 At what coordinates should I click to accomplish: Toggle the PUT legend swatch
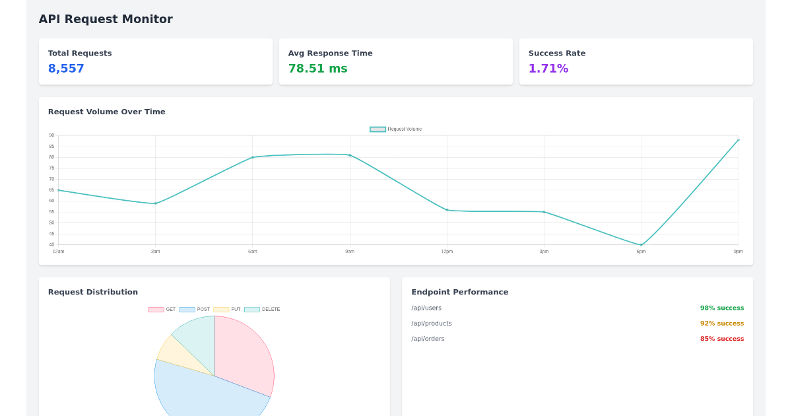pyautogui.click(x=221, y=309)
